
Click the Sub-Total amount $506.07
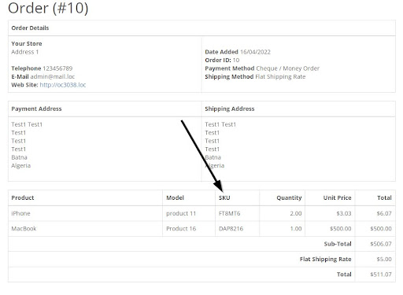click(381, 244)
